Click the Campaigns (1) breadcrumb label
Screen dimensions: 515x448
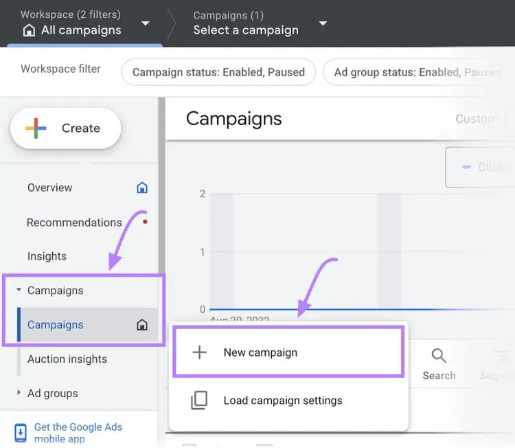pos(229,15)
